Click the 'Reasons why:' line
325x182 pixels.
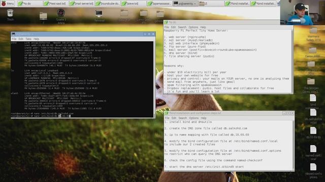[174, 66]
